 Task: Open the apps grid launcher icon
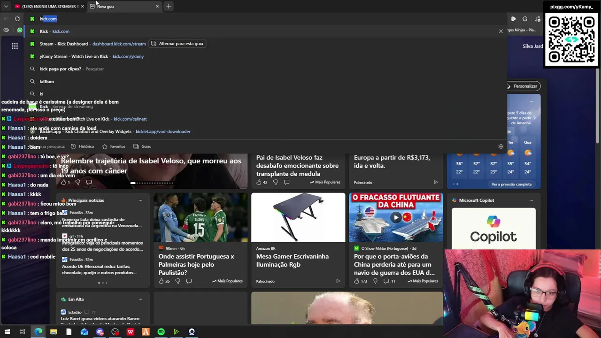pos(15,46)
